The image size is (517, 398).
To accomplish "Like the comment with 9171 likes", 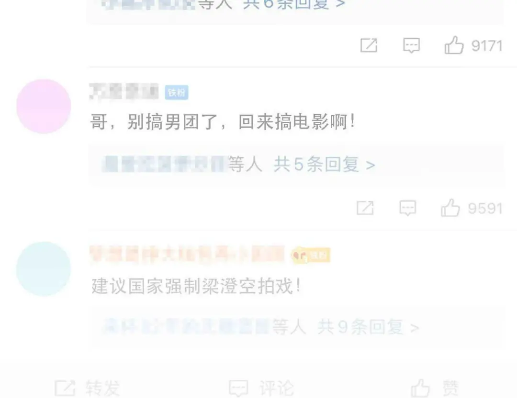I will 454,45.
